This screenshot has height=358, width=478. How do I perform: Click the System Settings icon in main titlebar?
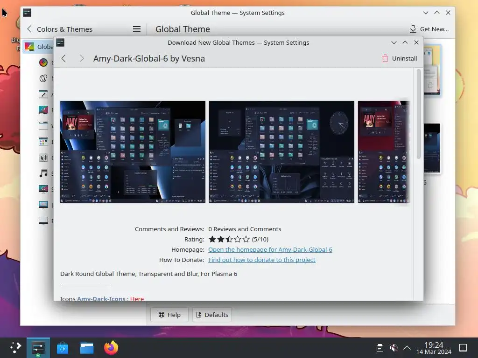click(27, 13)
